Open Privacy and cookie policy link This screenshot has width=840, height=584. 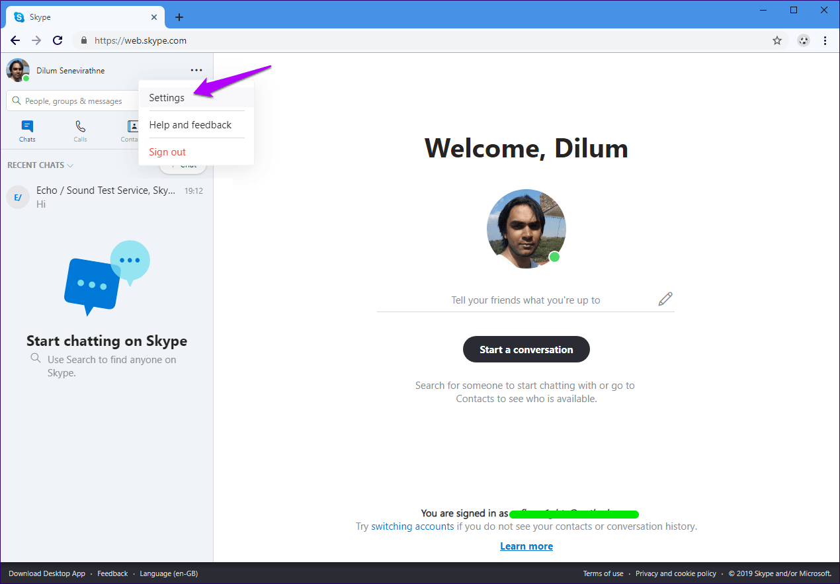point(676,573)
